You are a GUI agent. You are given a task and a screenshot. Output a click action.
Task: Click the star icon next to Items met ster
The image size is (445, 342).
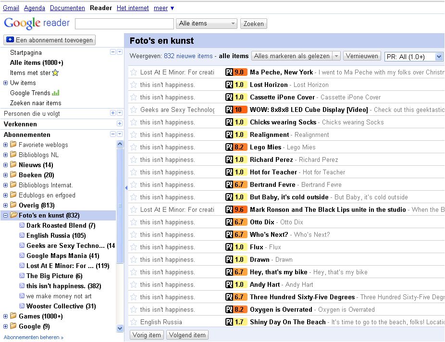[x=56, y=73]
